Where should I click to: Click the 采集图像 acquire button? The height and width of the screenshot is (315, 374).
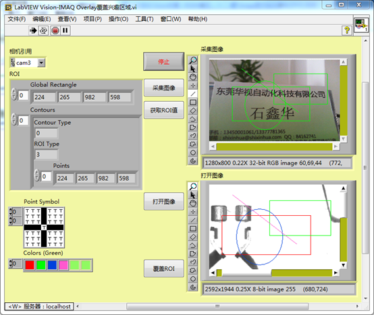click(x=164, y=88)
